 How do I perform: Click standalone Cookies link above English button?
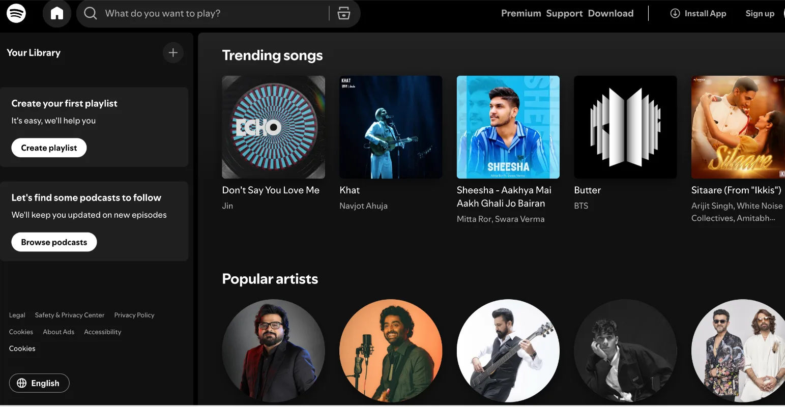22,348
